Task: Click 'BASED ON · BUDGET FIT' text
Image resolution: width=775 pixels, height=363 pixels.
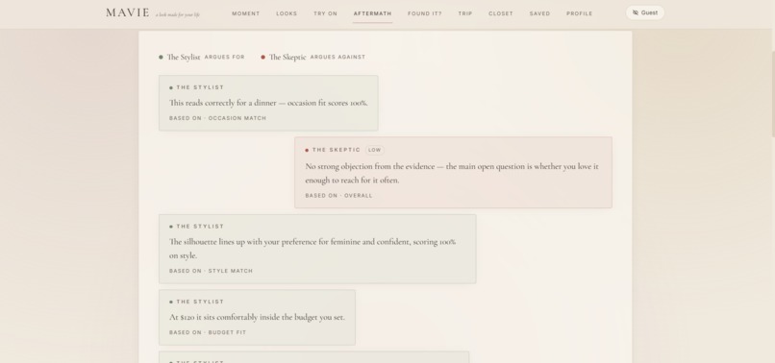Action: coord(208,333)
